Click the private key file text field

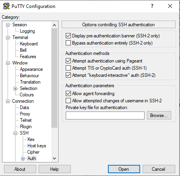pos(105,115)
